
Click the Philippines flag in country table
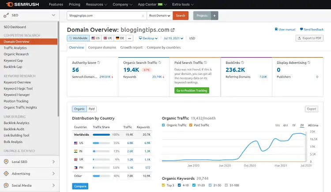click(x=75, y=168)
